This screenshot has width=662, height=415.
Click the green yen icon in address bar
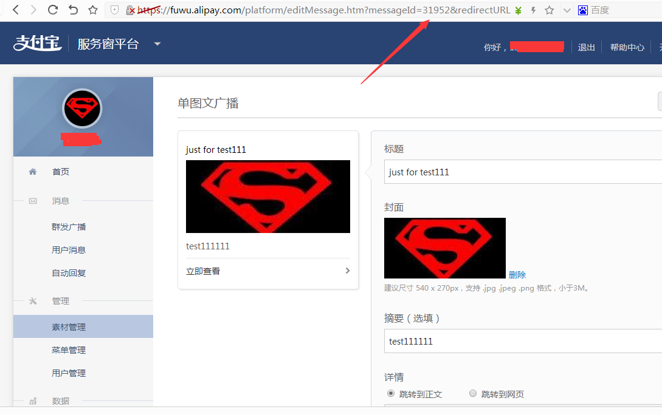[x=519, y=10]
